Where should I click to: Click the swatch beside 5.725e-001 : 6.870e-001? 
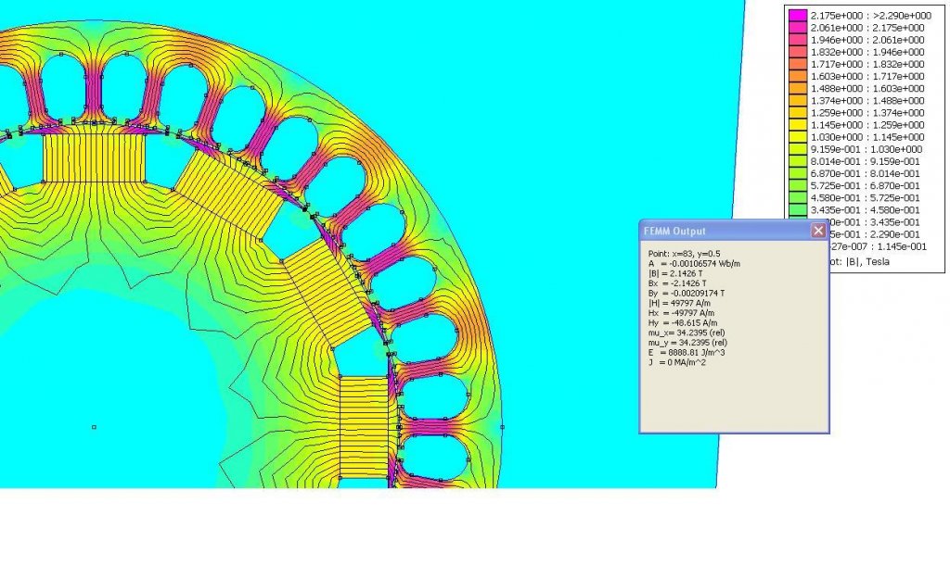[798, 186]
